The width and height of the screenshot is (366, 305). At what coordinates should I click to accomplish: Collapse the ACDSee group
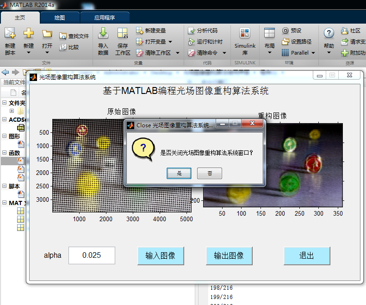(x=4, y=119)
